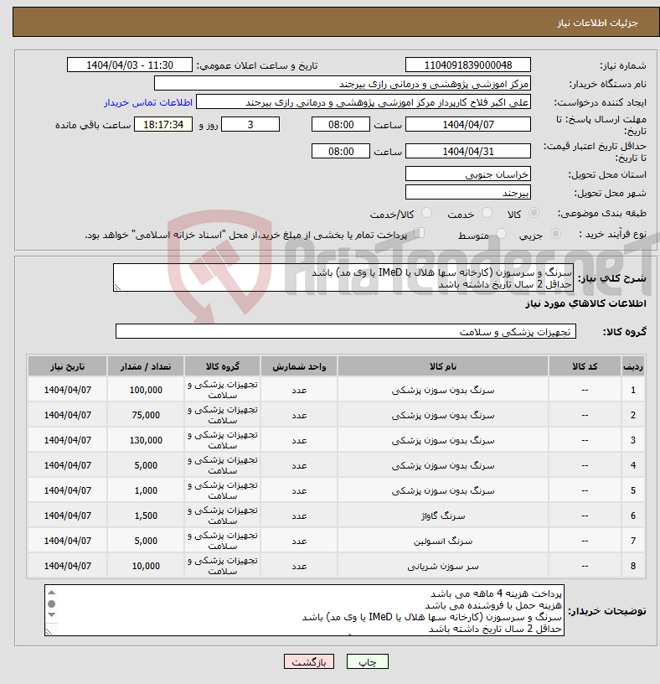Click the request creator name field
This screenshot has width=660, height=684.
pos(364,102)
